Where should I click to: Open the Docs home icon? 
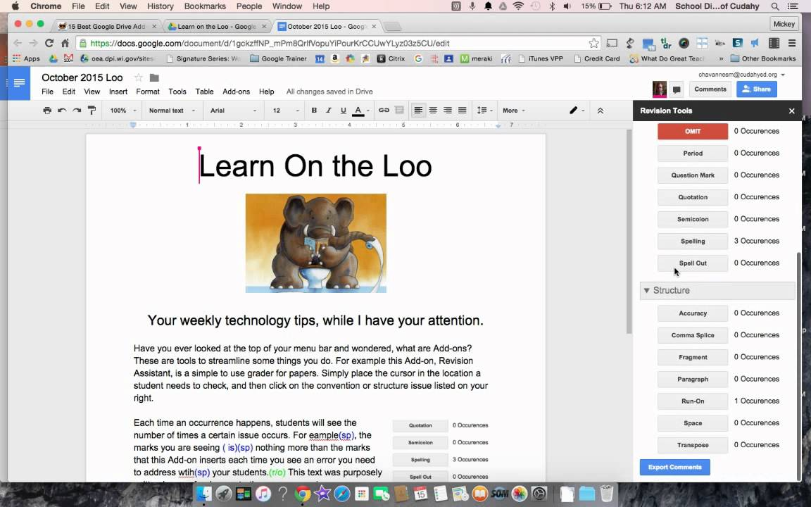(19, 83)
